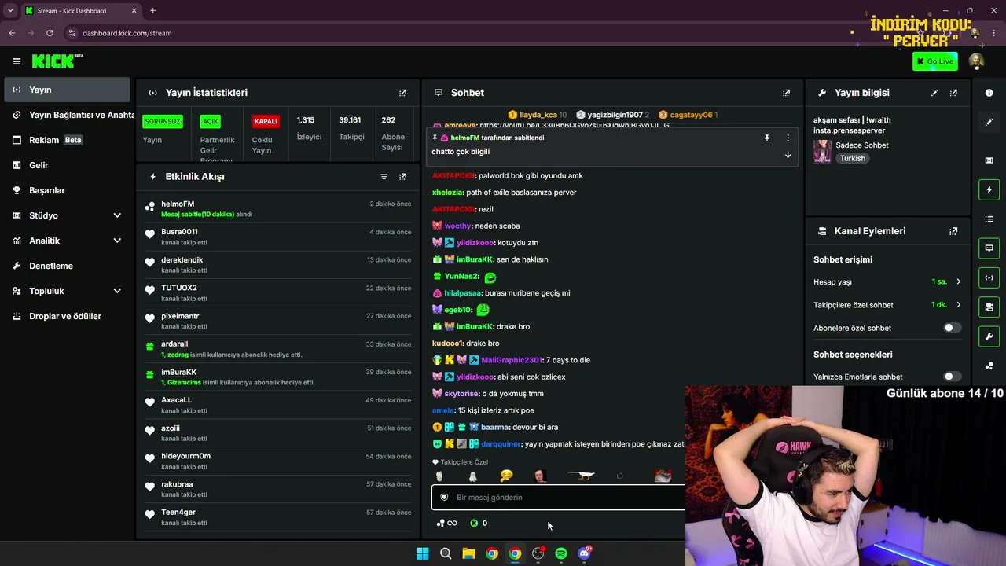Pop out the Kanal Eylemleri panel
Viewport: 1006px width, 566px height.
[x=953, y=231]
